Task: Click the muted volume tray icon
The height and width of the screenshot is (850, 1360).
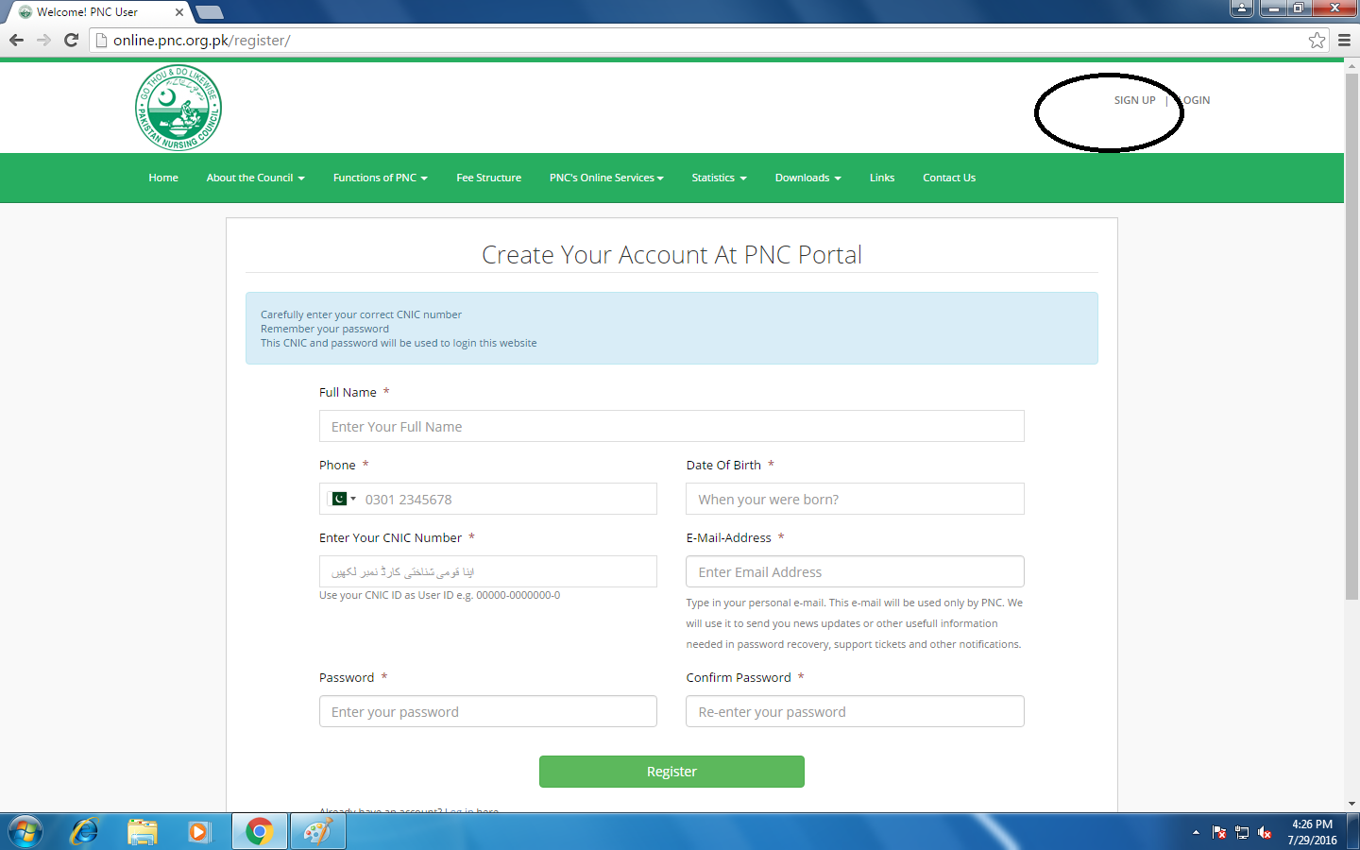Action: coord(1265,832)
